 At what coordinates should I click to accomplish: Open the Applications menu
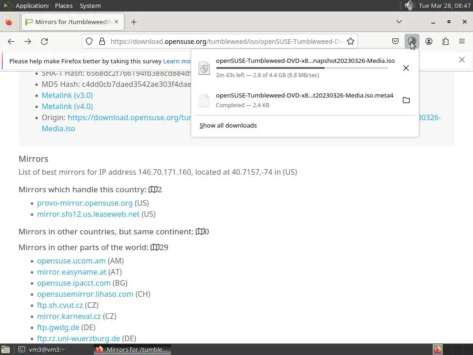tap(32, 6)
